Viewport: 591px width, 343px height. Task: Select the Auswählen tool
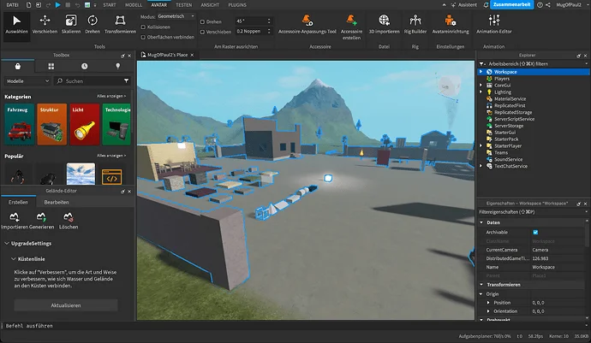16,25
